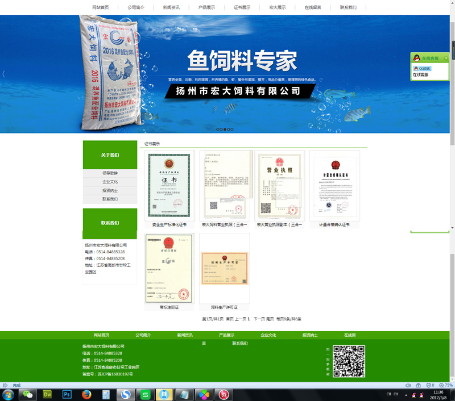Image resolution: width=455 pixels, height=401 pixels.
Task: Open Firefox from the taskbar
Action: coord(86,394)
